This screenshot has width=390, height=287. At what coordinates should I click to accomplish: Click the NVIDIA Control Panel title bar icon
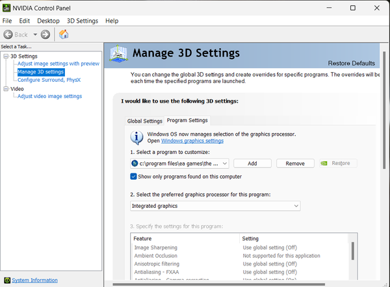coord(6,8)
